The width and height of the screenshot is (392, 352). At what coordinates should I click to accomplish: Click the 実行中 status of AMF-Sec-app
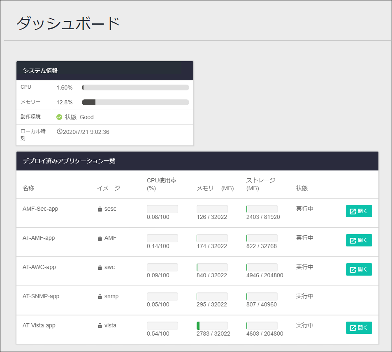click(x=305, y=209)
